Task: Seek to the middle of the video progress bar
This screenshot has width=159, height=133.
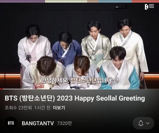Action: 79,89
